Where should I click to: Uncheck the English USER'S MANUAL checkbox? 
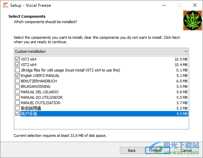[x=17, y=76]
